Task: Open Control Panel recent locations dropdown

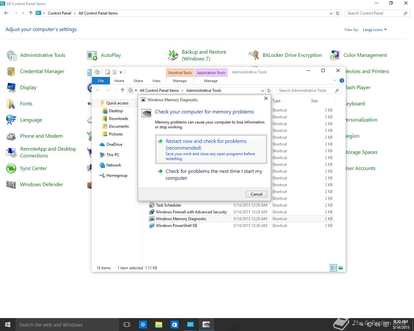Action: (x=23, y=13)
